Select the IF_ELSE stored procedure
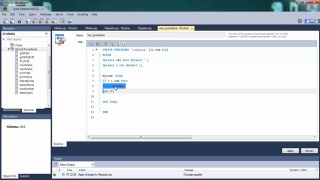The image size is (320, 180). pos(24,61)
